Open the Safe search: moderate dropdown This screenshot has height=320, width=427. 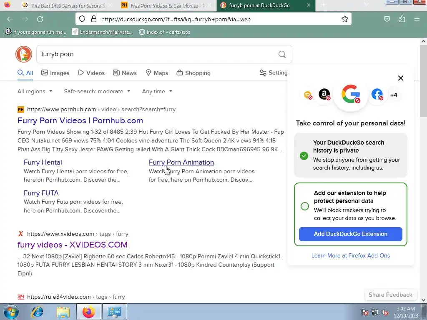coord(97,91)
